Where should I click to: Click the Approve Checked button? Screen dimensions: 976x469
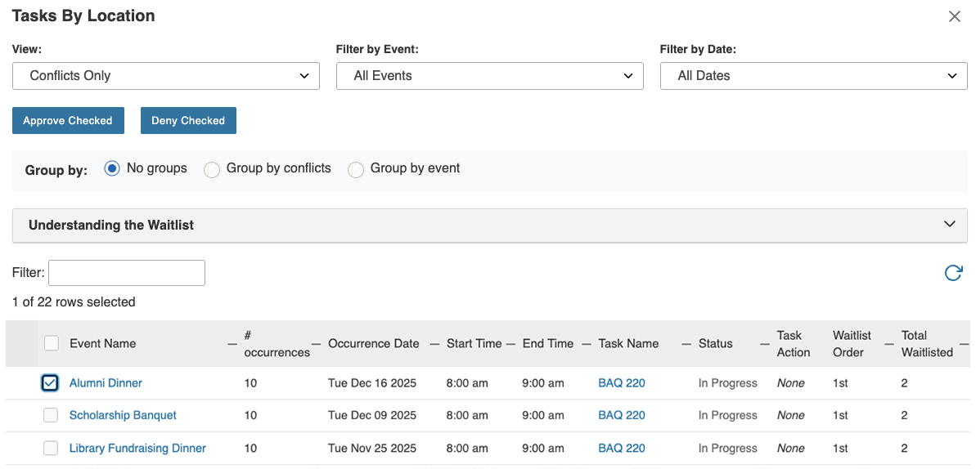69,121
